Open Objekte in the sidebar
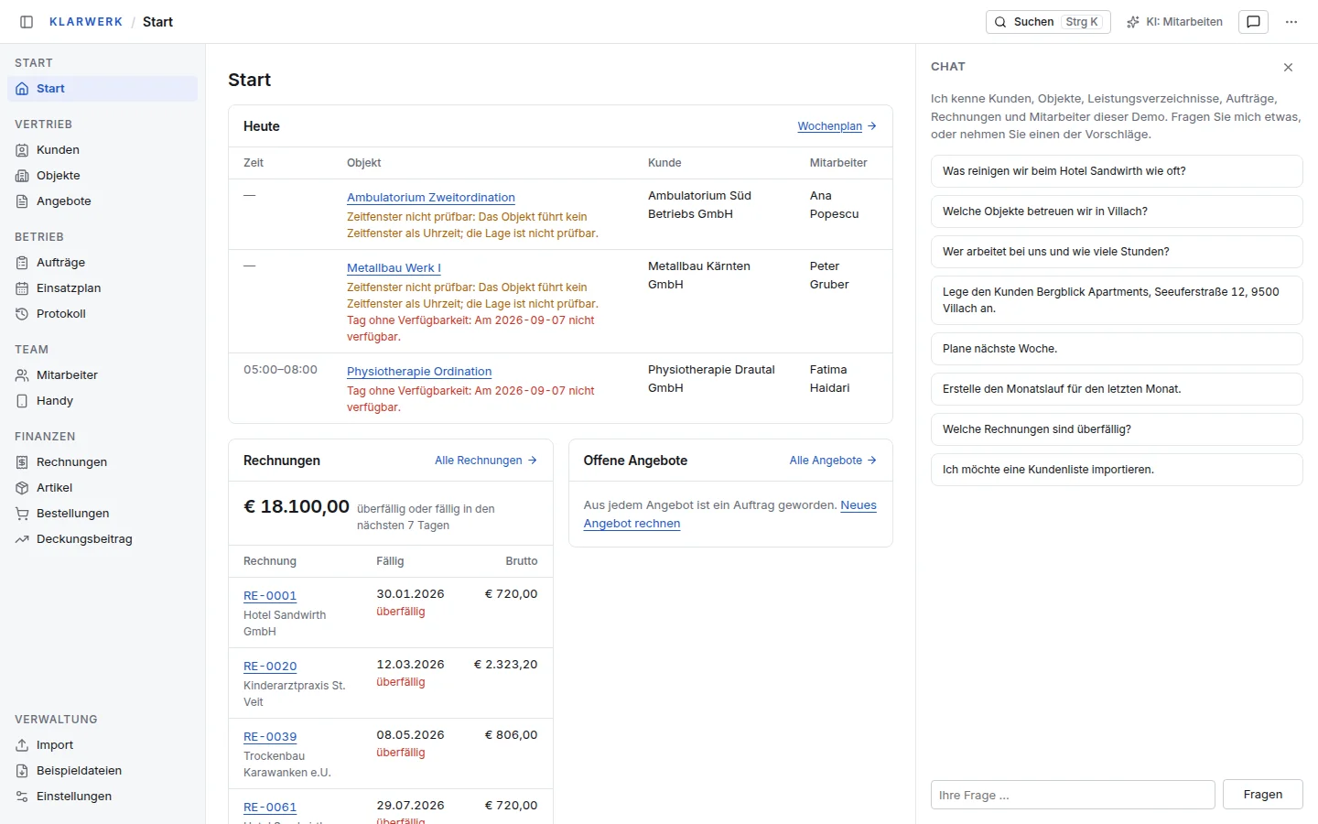 click(x=103, y=176)
